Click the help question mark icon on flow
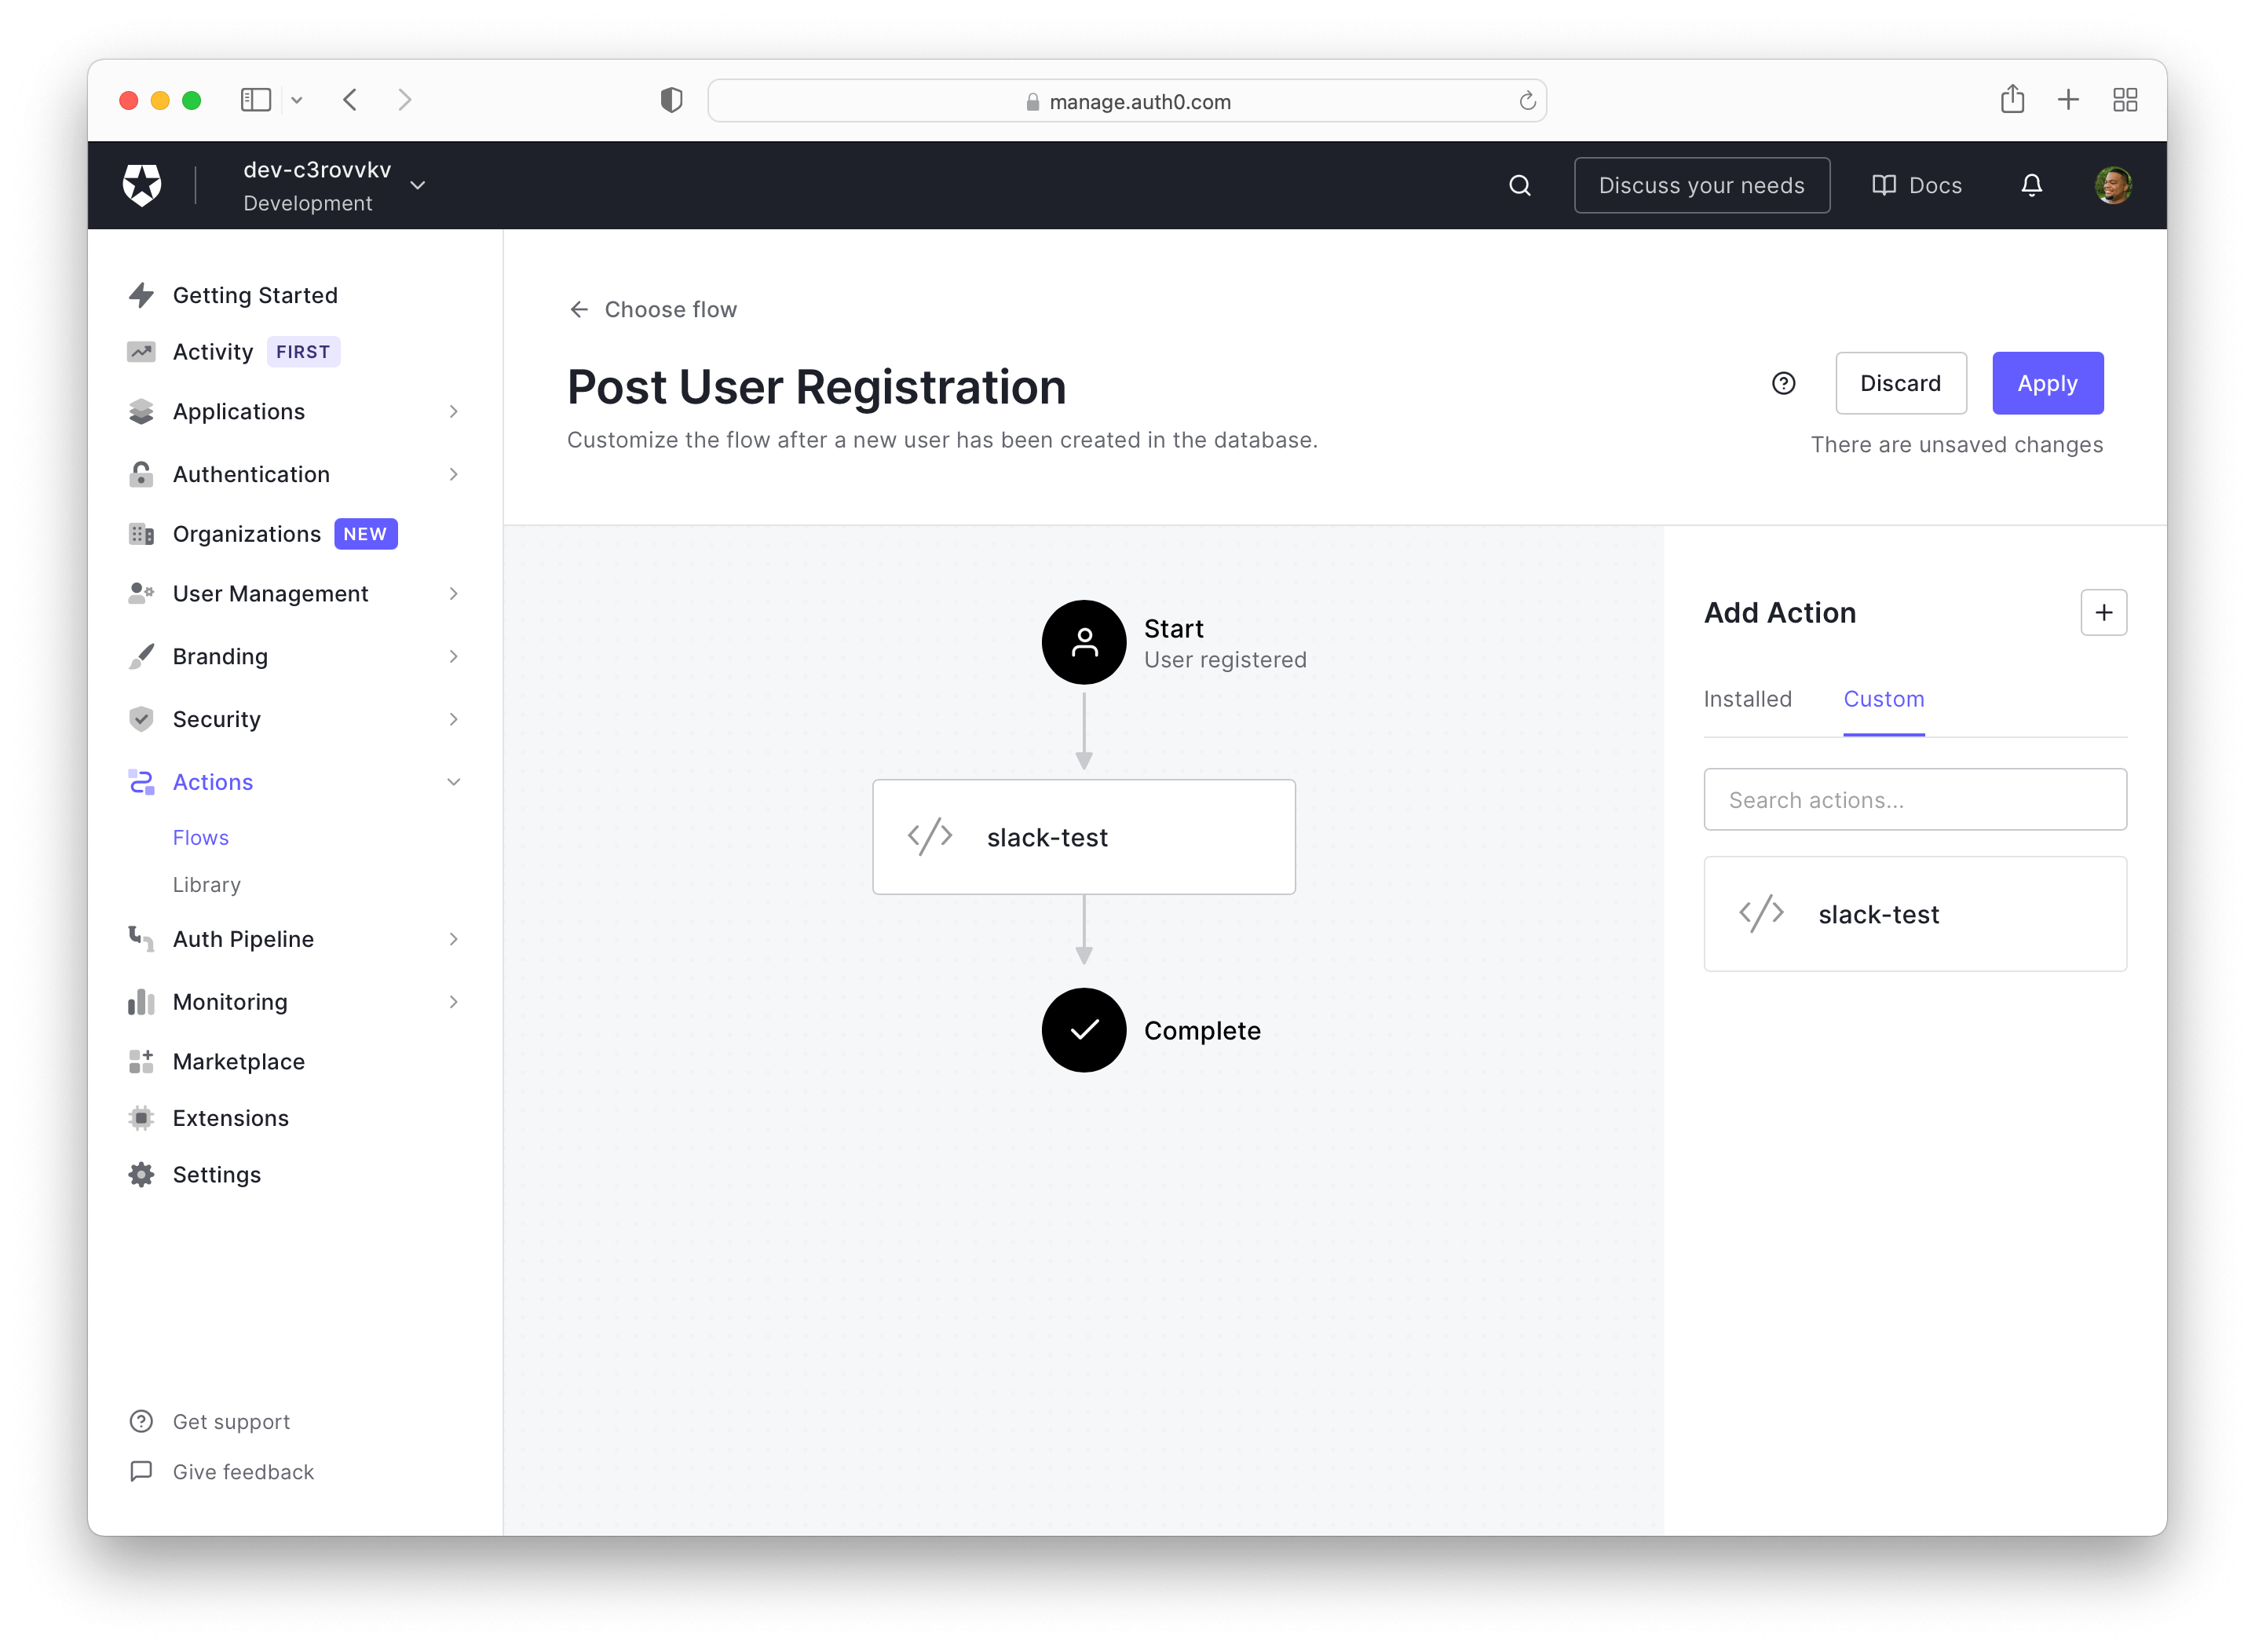This screenshot has width=2255, height=1652. 1784,383
